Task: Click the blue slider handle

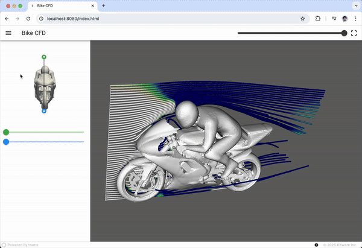Action: coord(6,142)
